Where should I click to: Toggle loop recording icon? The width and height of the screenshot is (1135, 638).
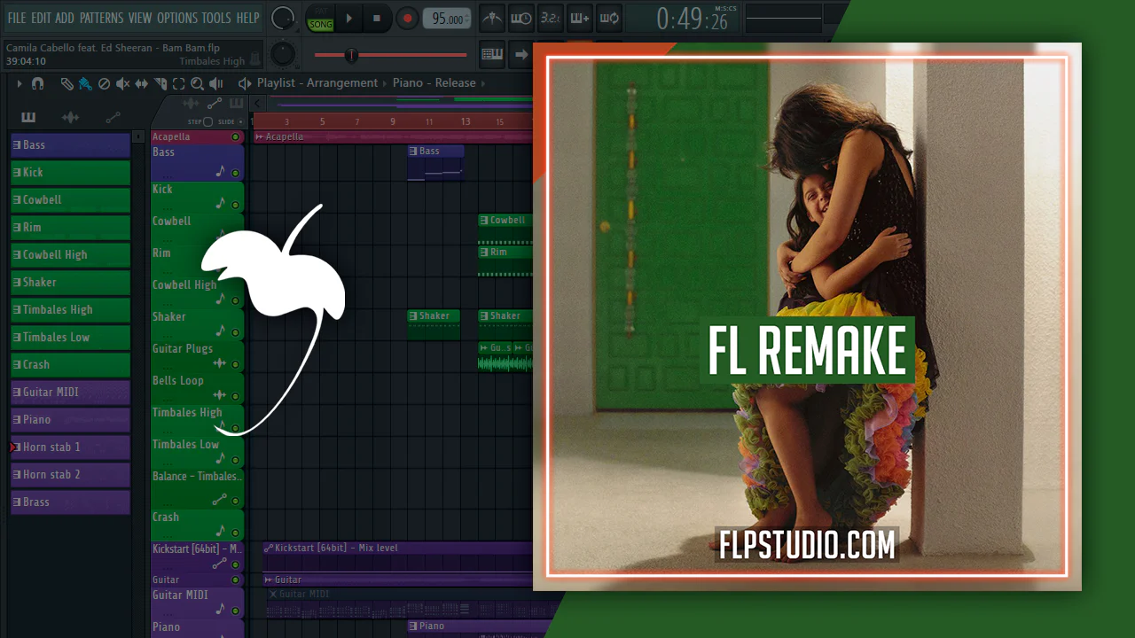(x=608, y=18)
